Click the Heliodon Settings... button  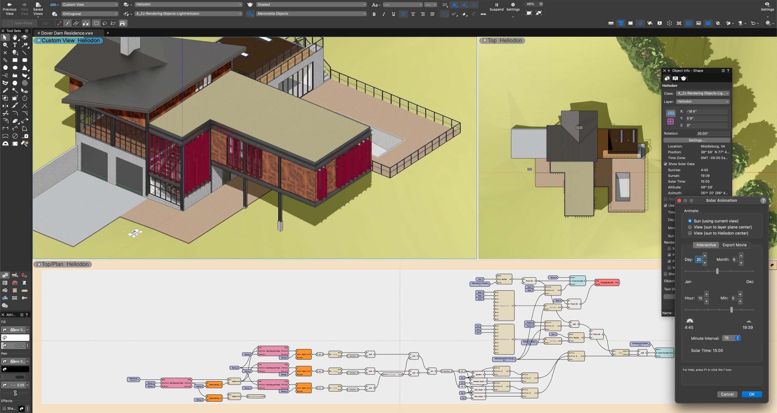pos(697,140)
